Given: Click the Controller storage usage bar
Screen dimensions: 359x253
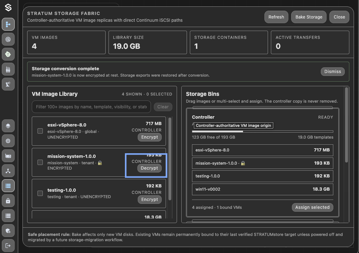Looking at the screenshot, I should (262, 131).
